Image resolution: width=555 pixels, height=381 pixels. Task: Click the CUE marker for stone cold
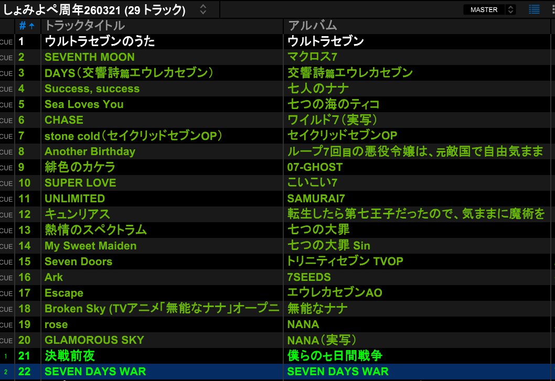6,136
